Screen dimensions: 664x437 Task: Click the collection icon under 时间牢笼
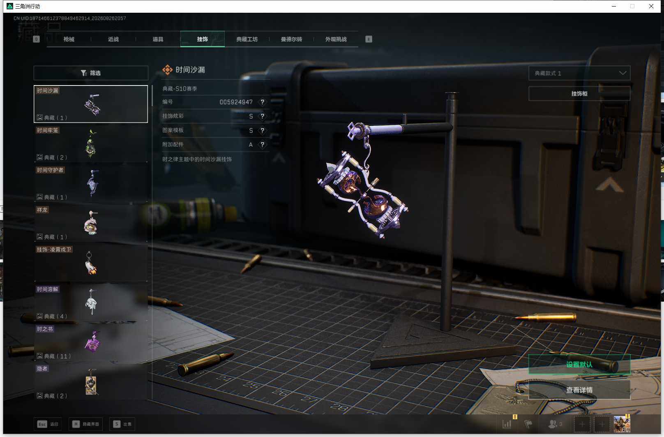point(40,157)
